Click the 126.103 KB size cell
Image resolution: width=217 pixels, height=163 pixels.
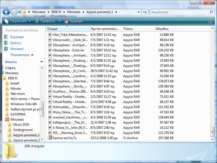[x=166, y=50]
